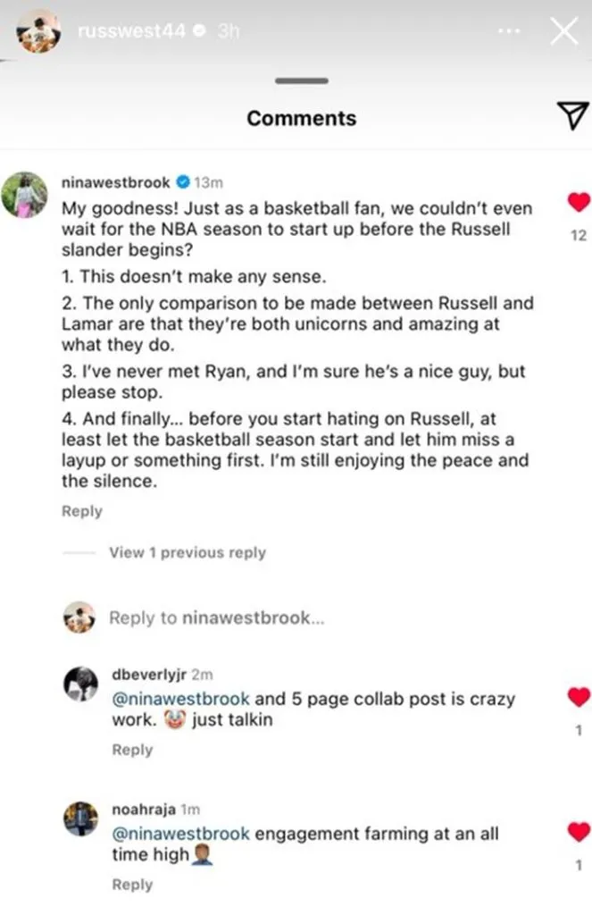Click the 12 likes count on ninawestbrook's comment
Screen dimensions: 592x915
click(578, 236)
